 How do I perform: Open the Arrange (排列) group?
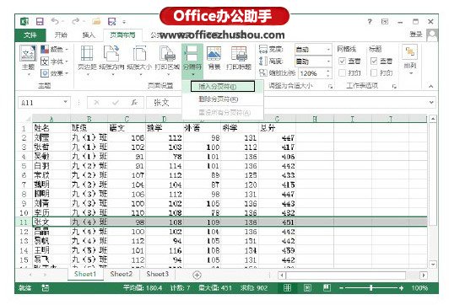410,60
